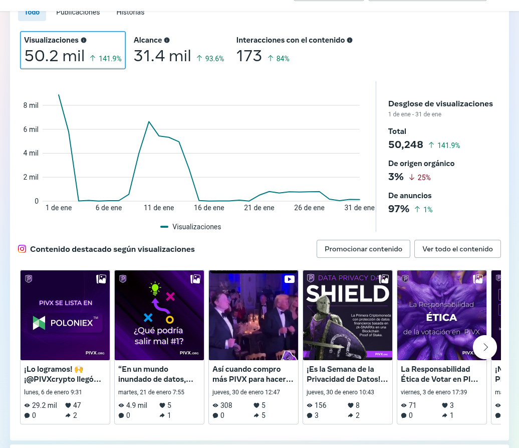This screenshot has width=519, height=448.
Task: Select the Alcance metric
Action: [x=179, y=50]
